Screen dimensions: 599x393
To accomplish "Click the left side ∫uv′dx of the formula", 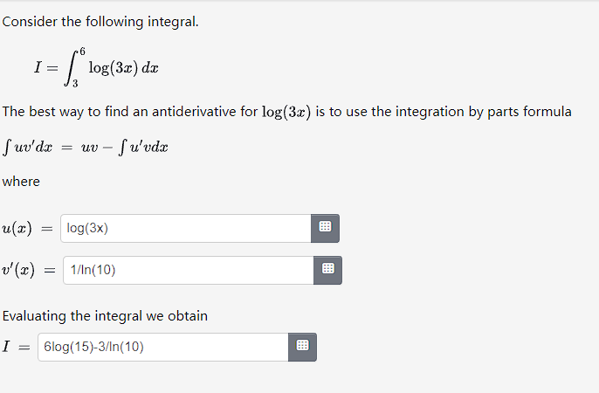I will point(28,147).
